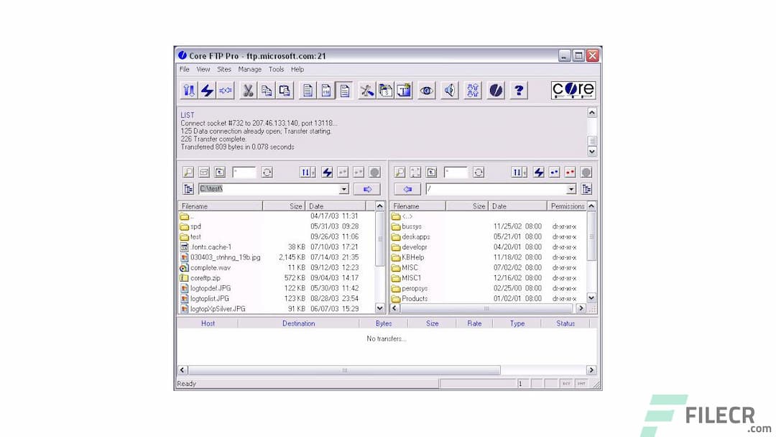Click the Paste icon in the toolbar
The width and height of the screenshot is (776, 437).
(x=286, y=90)
